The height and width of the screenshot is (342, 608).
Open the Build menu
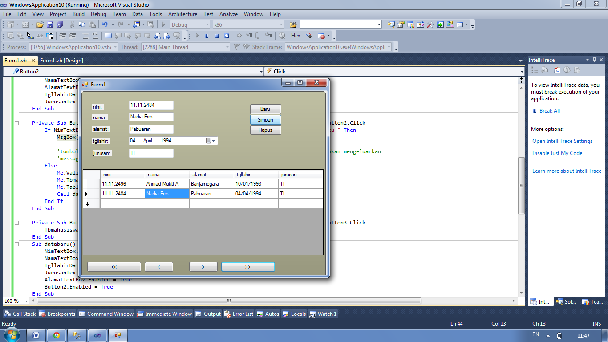pos(78,14)
